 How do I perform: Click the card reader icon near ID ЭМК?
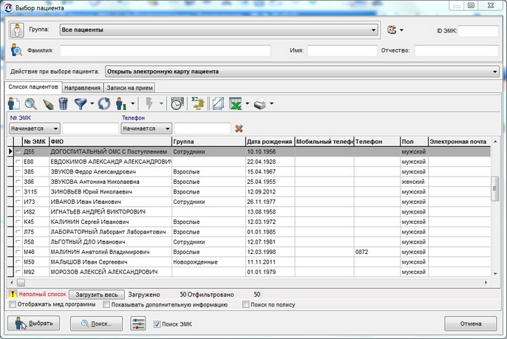392,30
